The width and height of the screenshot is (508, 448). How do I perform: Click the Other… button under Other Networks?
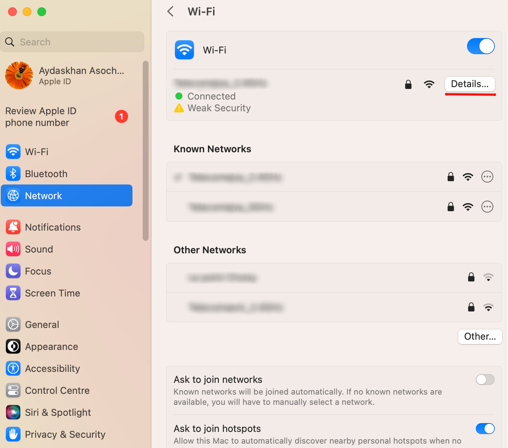[480, 337]
